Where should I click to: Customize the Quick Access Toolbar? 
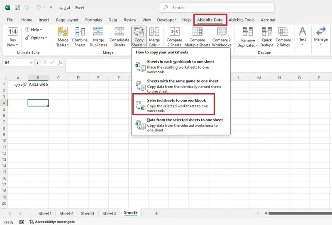(x=51, y=7)
